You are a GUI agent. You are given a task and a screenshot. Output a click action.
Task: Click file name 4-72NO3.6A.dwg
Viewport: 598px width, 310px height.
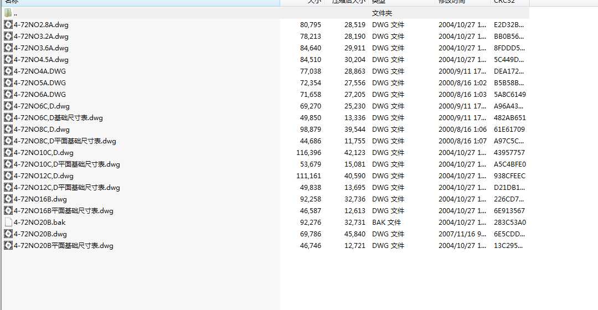41,48
